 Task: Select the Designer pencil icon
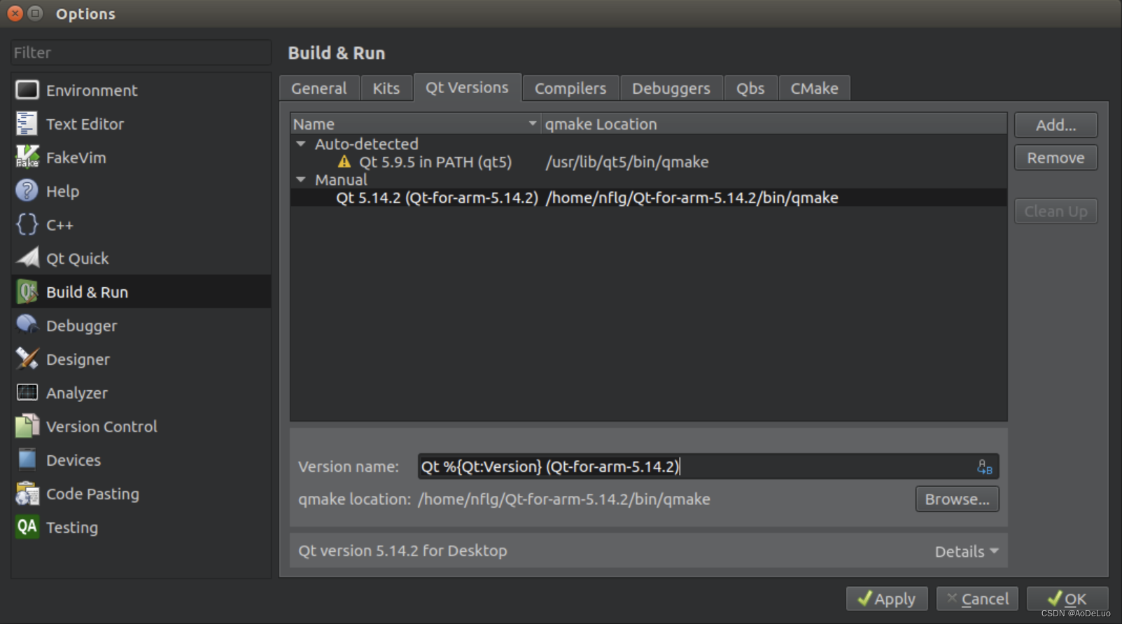[x=27, y=359]
